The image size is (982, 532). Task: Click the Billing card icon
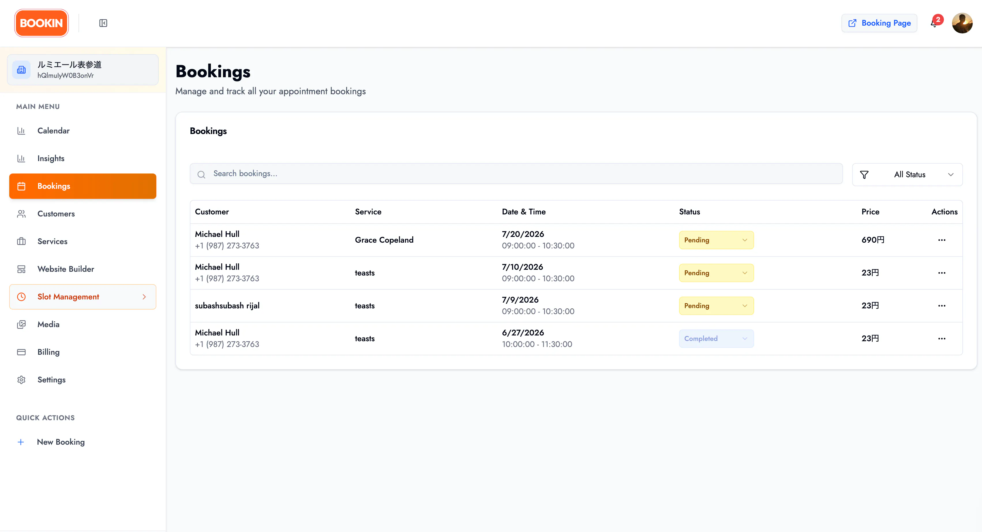coord(21,352)
